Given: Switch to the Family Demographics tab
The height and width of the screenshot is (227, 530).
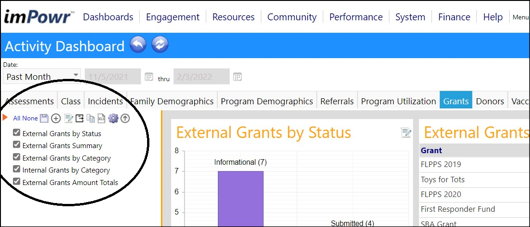Looking at the screenshot, I should tap(172, 101).
